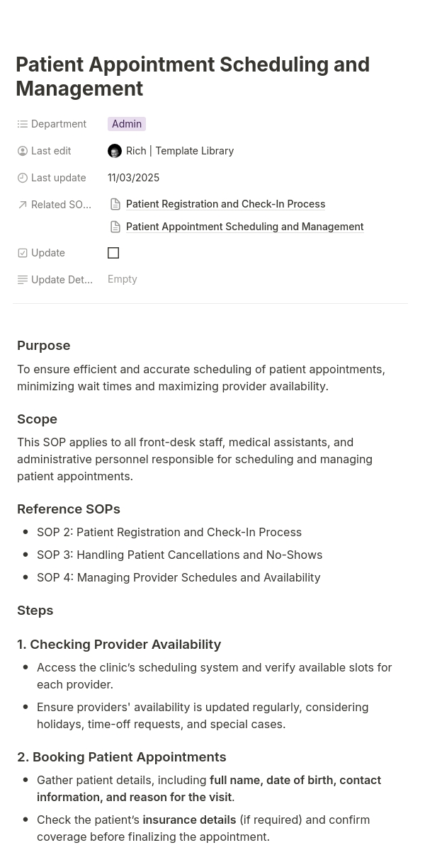Open the Admin department tag
The image size is (425, 850).
[127, 124]
